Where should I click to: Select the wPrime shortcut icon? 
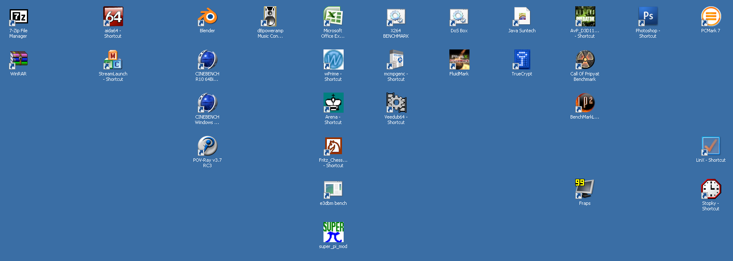[x=333, y=60]
